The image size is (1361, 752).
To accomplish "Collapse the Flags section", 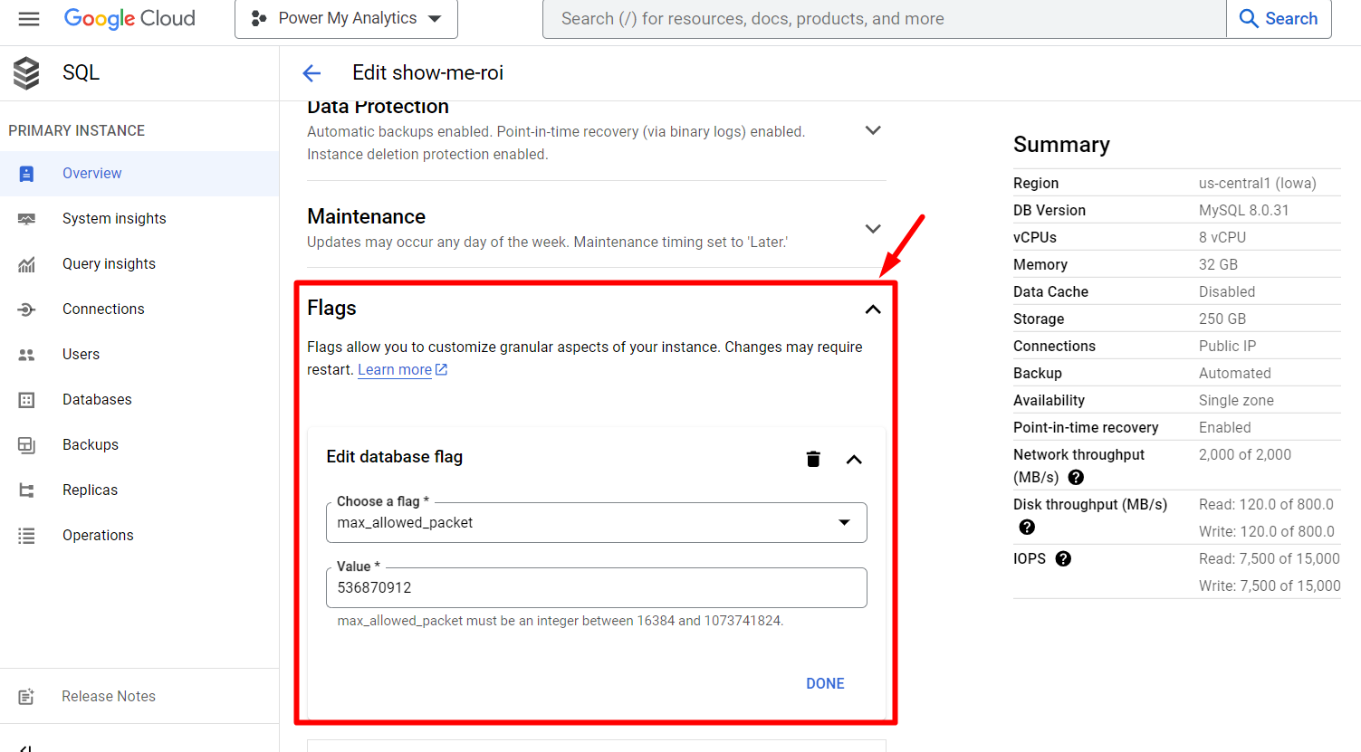I will pyautogui.click(x=873, y=309).
